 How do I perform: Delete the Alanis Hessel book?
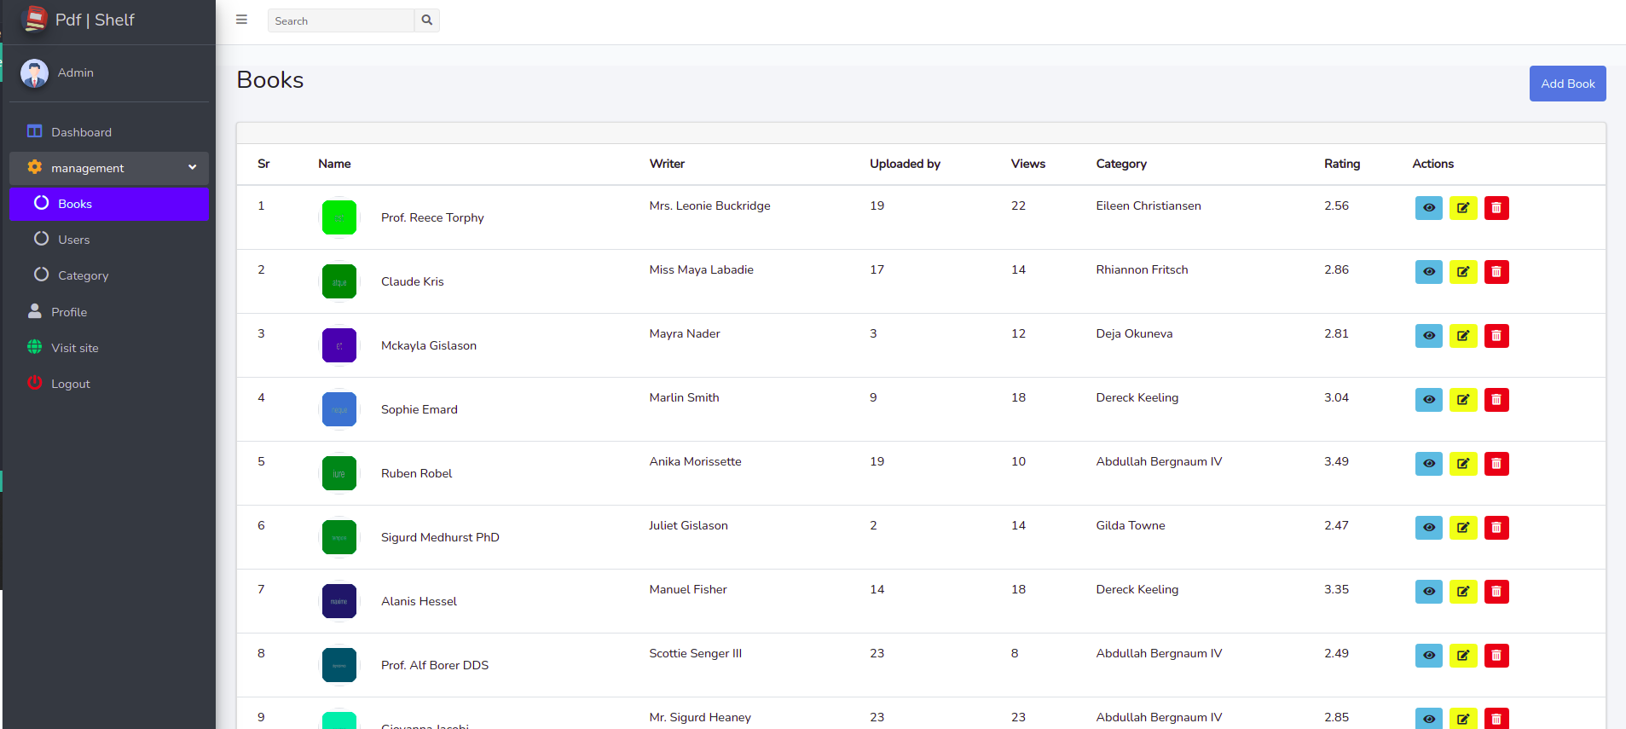click(1496, 592)
